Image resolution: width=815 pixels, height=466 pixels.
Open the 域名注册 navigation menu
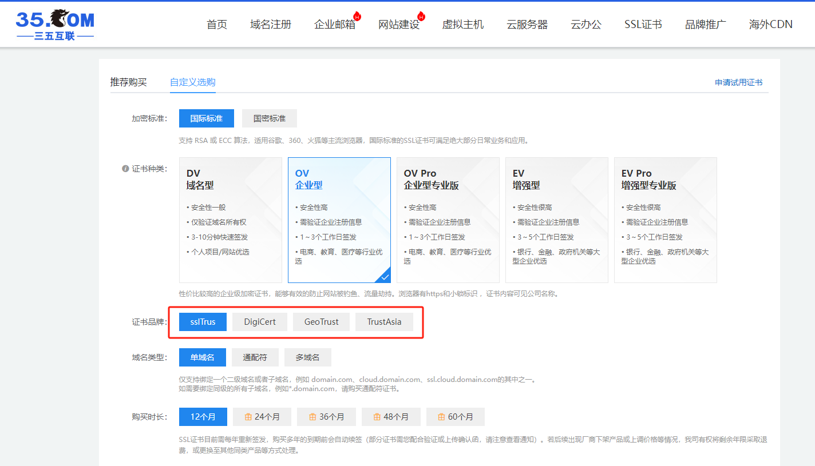[271, 25]
